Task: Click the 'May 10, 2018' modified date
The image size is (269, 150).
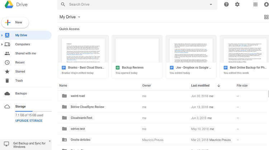Action: click(x=200, y=129)
